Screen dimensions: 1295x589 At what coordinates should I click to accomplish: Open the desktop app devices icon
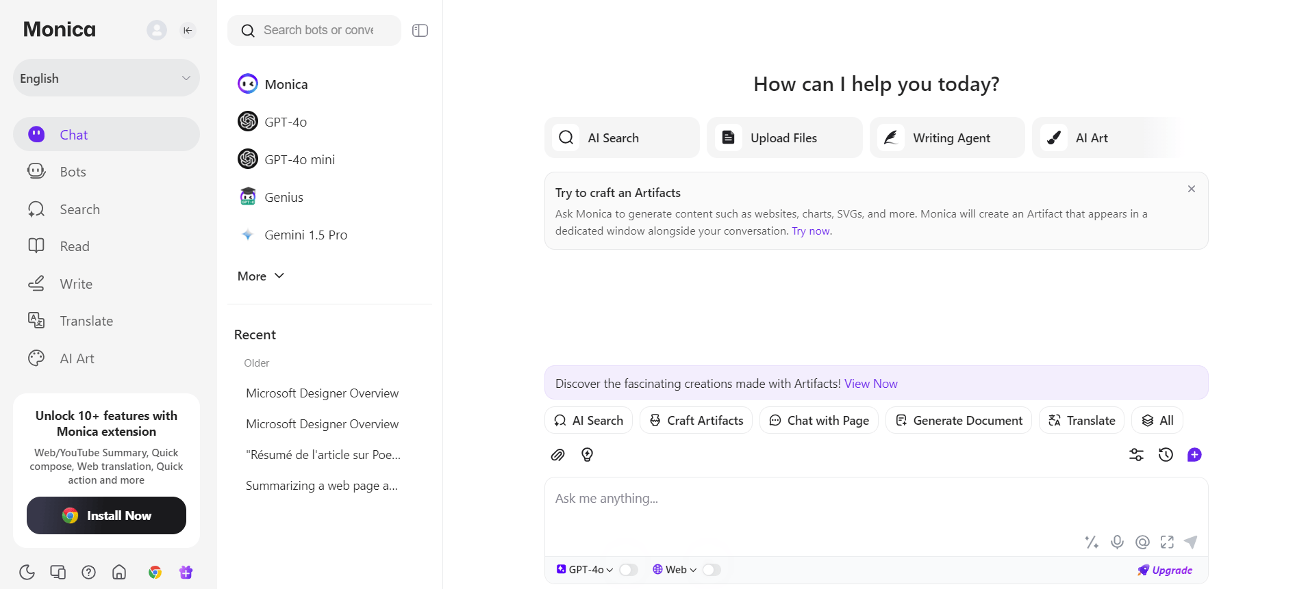point(58,572)
